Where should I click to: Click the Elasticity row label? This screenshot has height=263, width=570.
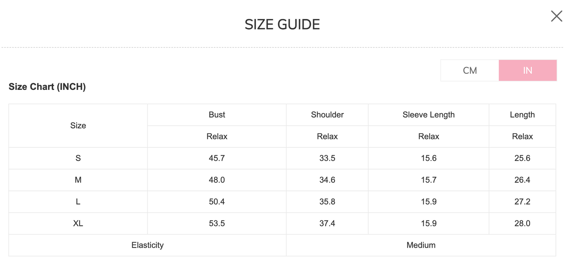pos(148,245)
